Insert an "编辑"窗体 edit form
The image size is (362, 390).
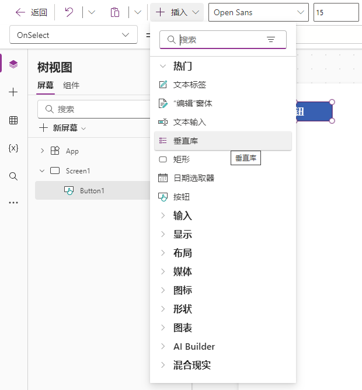pyautogui.click(x=222, y=103)
